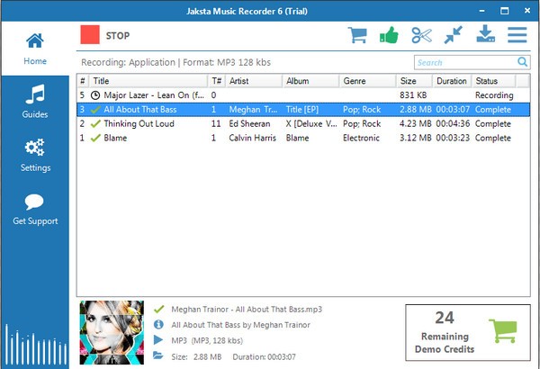
Task: Select the All About That Bass row
Action: [303, 110]
